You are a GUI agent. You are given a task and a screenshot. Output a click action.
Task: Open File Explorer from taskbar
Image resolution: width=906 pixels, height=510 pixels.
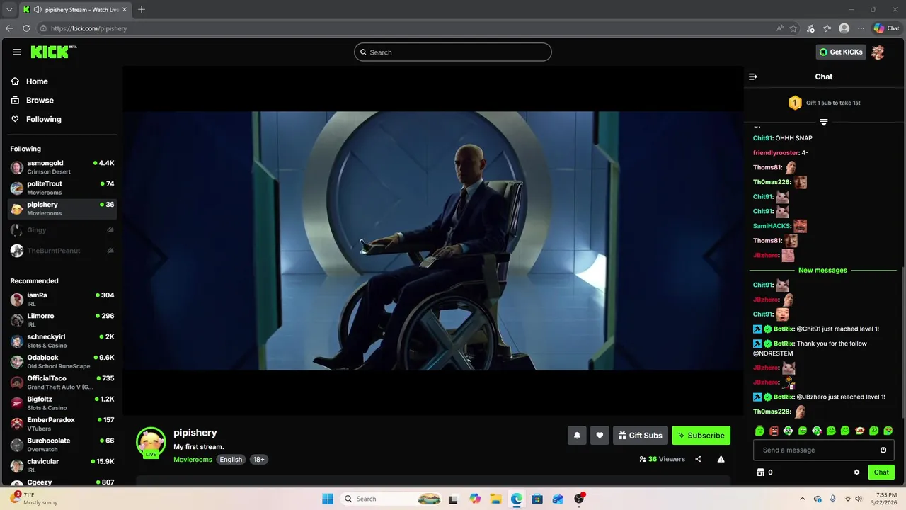(x=495, y=499)
